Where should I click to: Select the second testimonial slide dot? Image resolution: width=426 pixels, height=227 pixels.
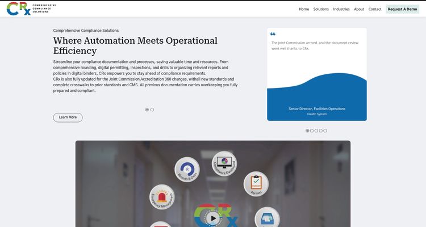click(x=312, y=131)
